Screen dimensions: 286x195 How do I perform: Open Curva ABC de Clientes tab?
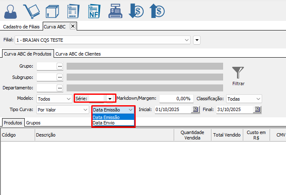pyautogui.click(x=78, y=54)
